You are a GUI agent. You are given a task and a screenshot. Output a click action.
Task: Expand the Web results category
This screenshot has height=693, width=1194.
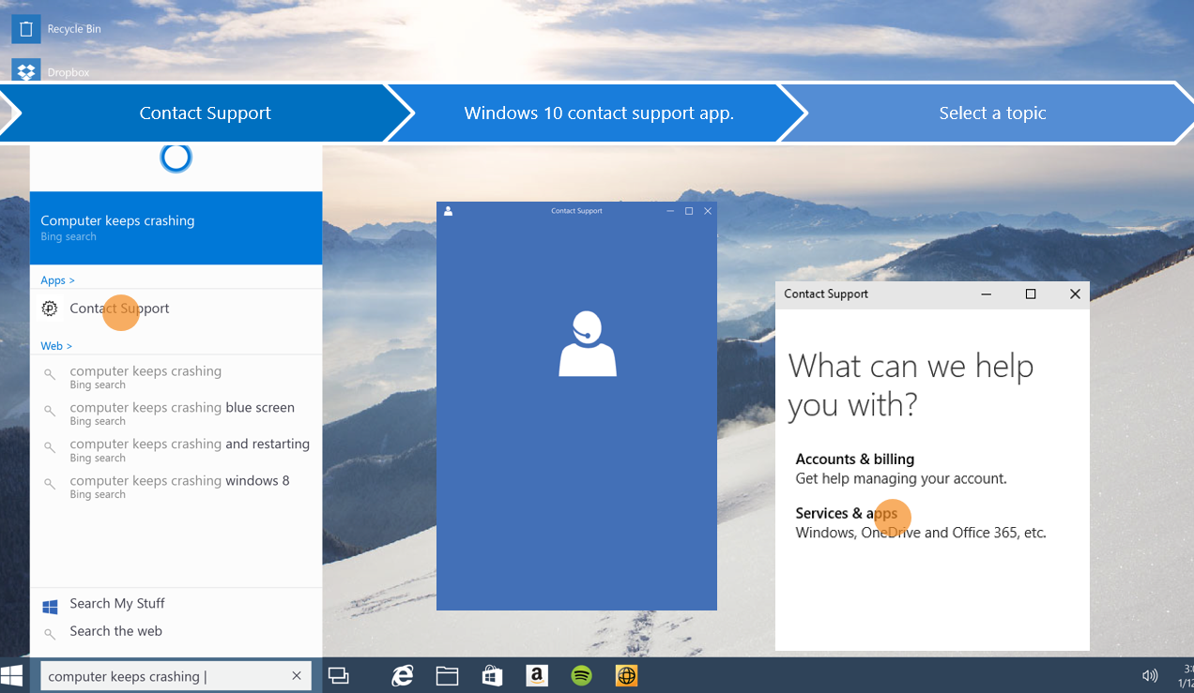[x=56, y=346]
